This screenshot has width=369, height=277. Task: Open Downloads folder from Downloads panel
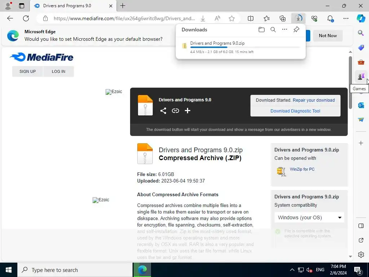pos(262,30)
